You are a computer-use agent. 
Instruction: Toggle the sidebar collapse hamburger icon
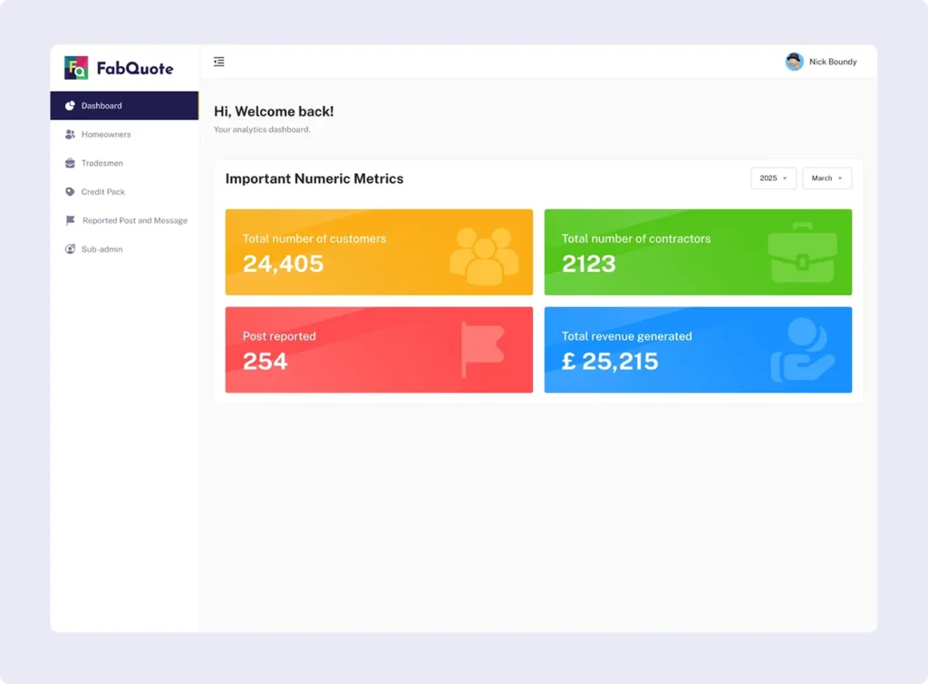click(x=219, y=62)
